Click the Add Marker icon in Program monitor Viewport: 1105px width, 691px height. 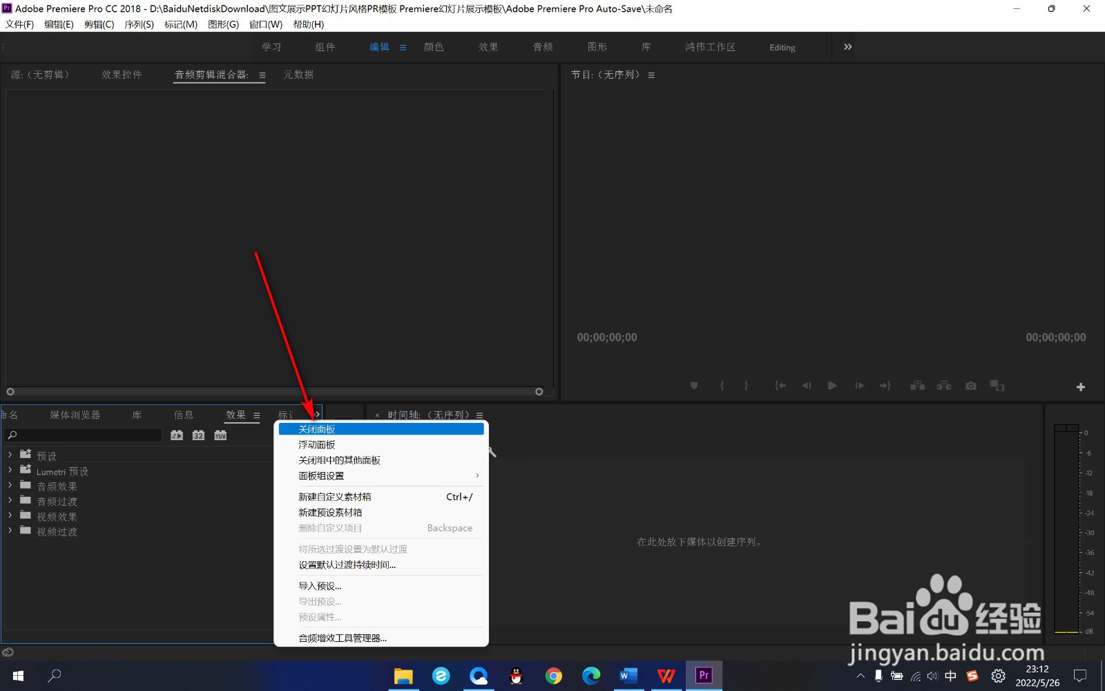tap(694, 386)
